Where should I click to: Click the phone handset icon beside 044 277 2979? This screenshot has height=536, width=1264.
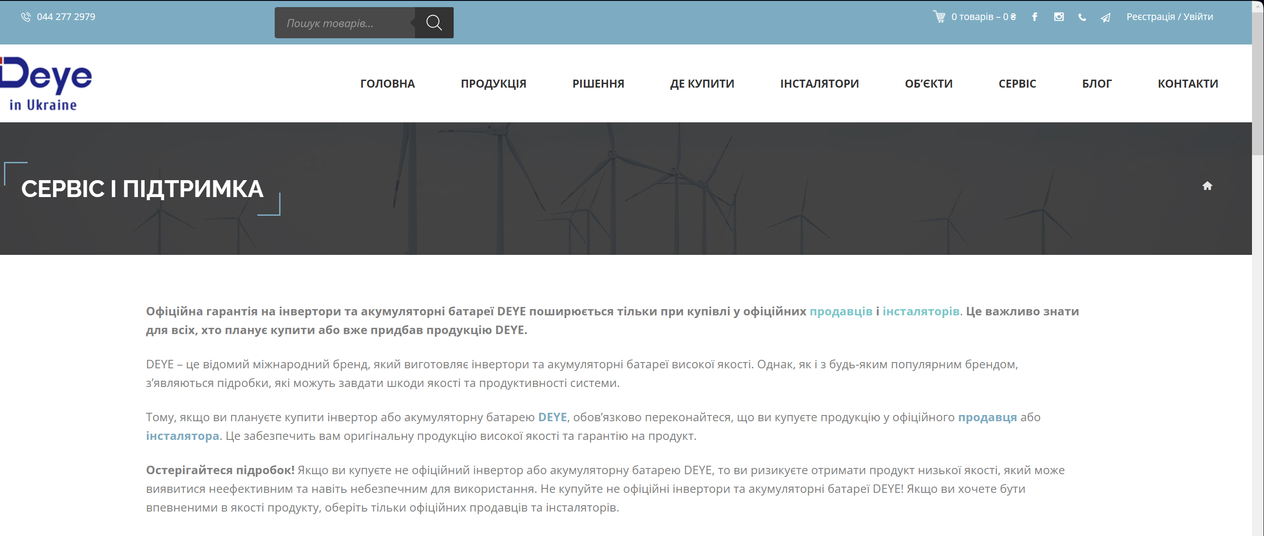click(x=25, y=16)
